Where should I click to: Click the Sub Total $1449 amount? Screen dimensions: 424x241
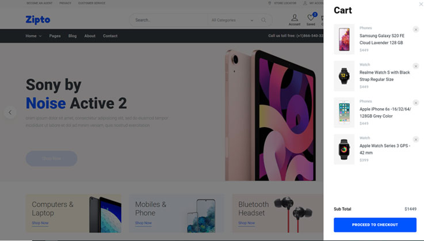tap(410, 209)
